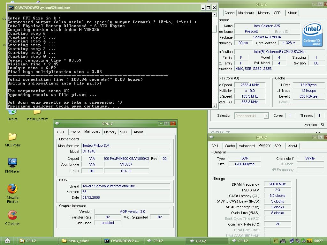Open About tab in Memory window

pyautogui.click(x=293, y=146)
